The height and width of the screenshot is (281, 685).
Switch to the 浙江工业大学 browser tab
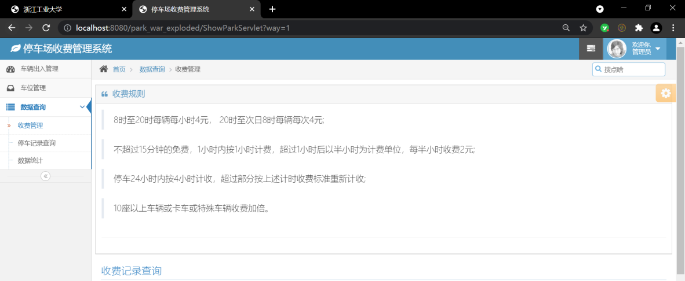[65, 9]
